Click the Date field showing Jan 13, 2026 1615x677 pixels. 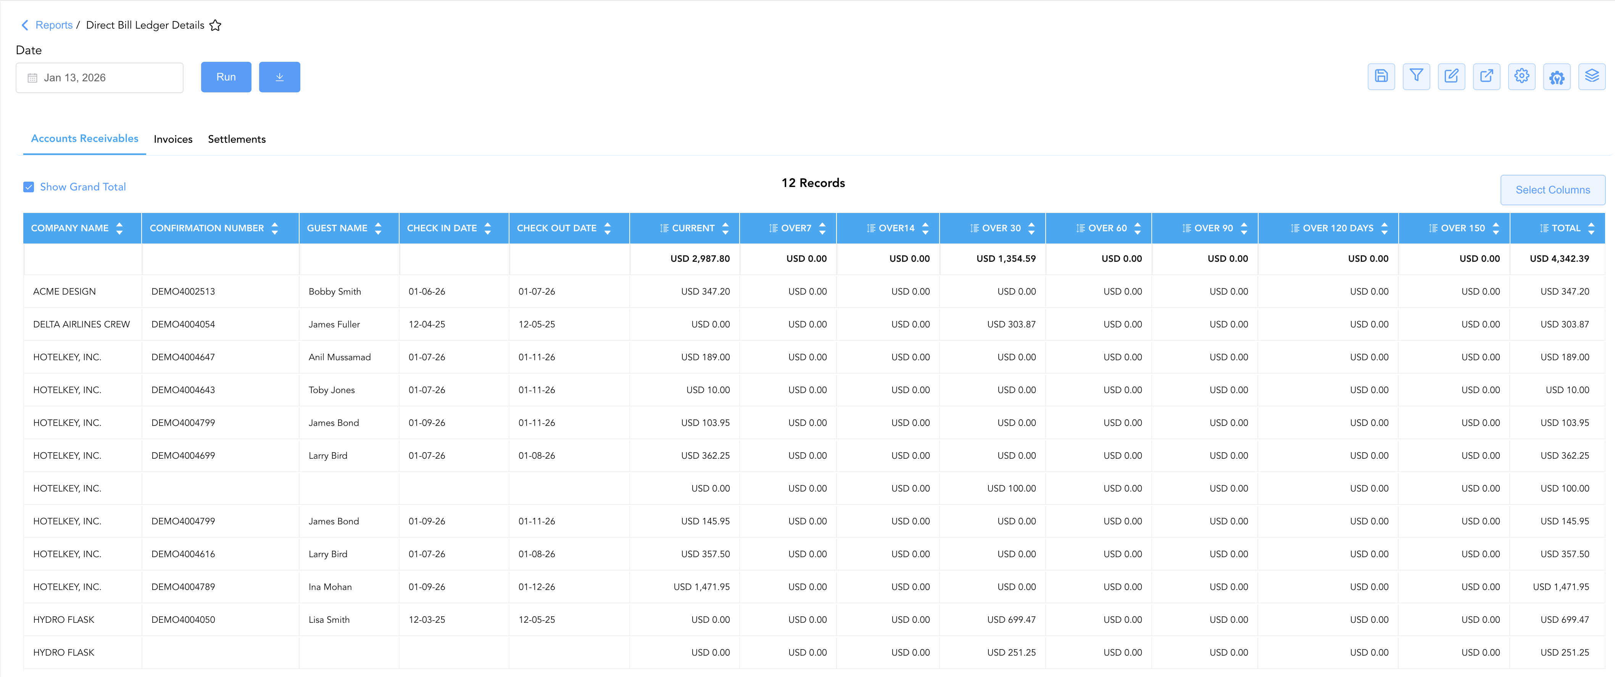(100, 78)
